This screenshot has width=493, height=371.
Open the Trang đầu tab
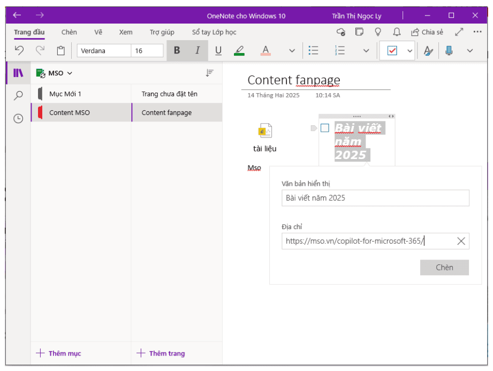pos(29,32)
